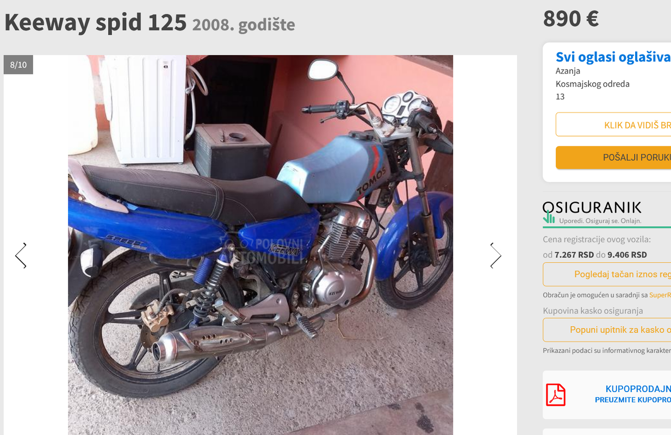
Task: Advance to the next photo with right arrow
Action: pos(495,256)
